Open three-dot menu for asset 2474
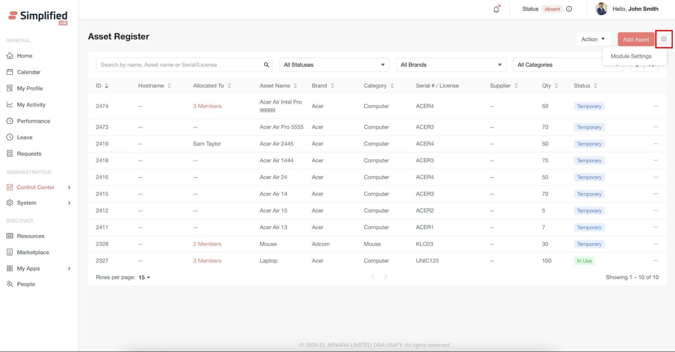 point(655,106)
